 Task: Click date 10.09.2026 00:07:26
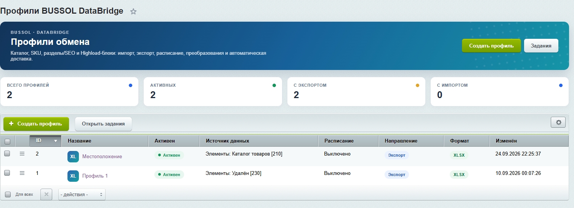pos(518,173)
